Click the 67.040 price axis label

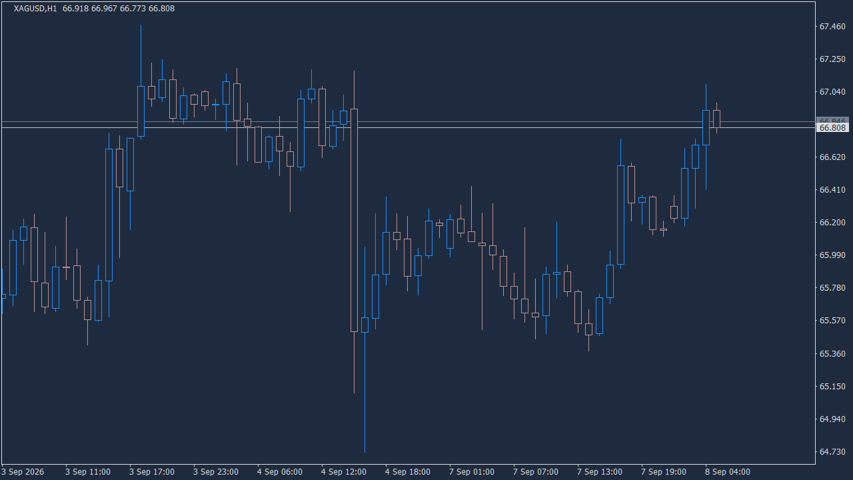[832, 92]
